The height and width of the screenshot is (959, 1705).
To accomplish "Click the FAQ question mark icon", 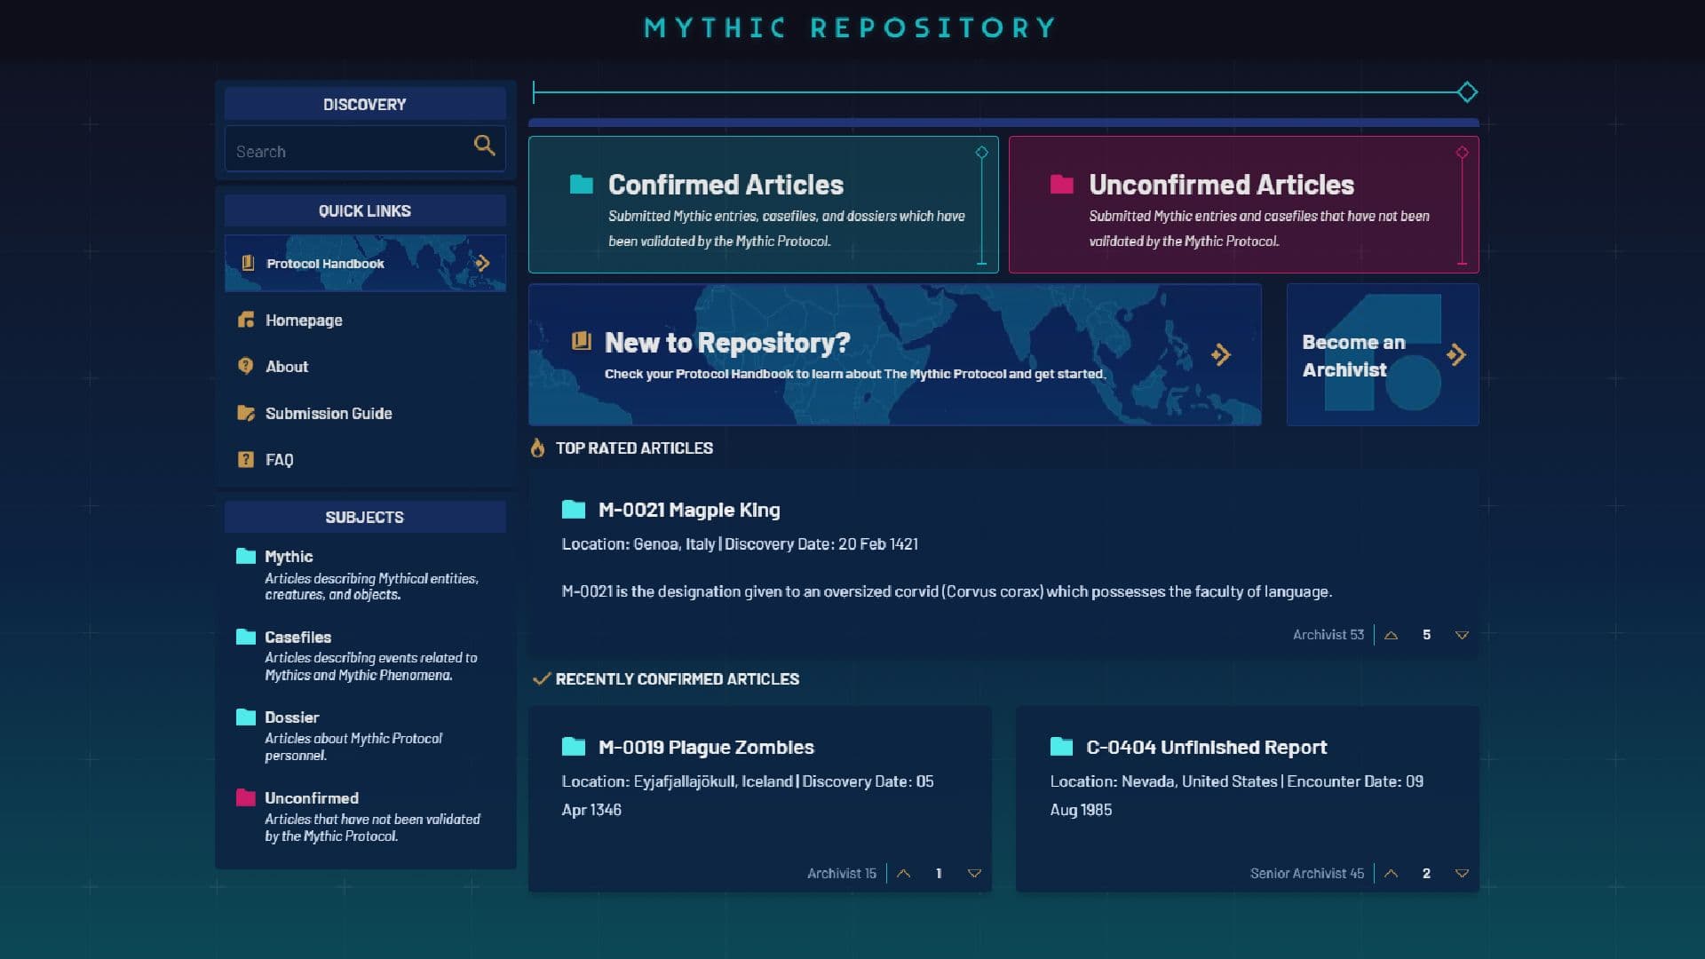I will [x=246, y=459].
